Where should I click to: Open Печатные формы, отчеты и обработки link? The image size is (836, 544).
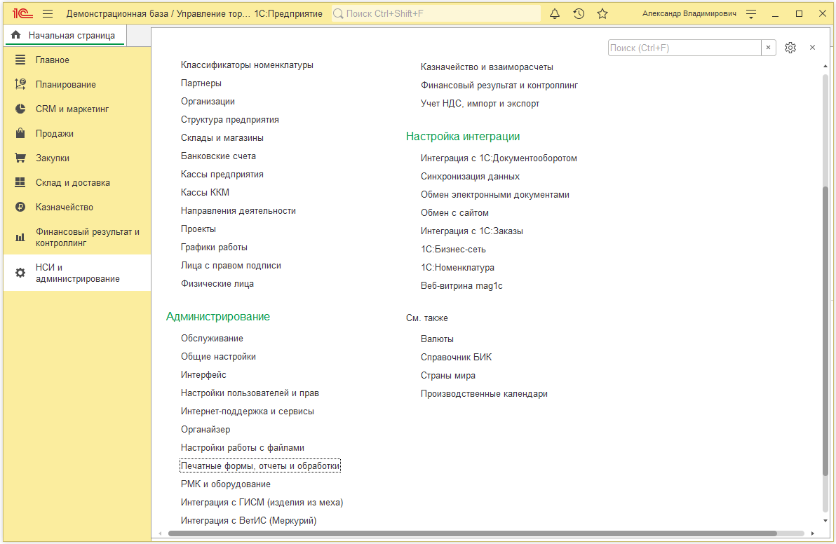(260, 466)
